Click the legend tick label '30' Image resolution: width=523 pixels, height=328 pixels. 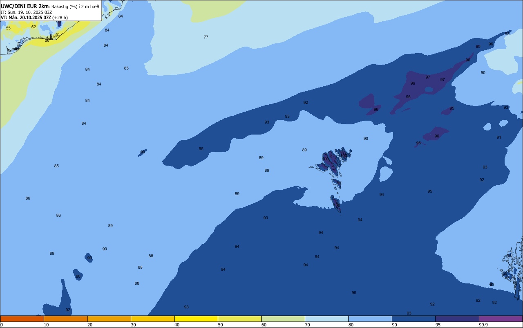pos(133,325)
